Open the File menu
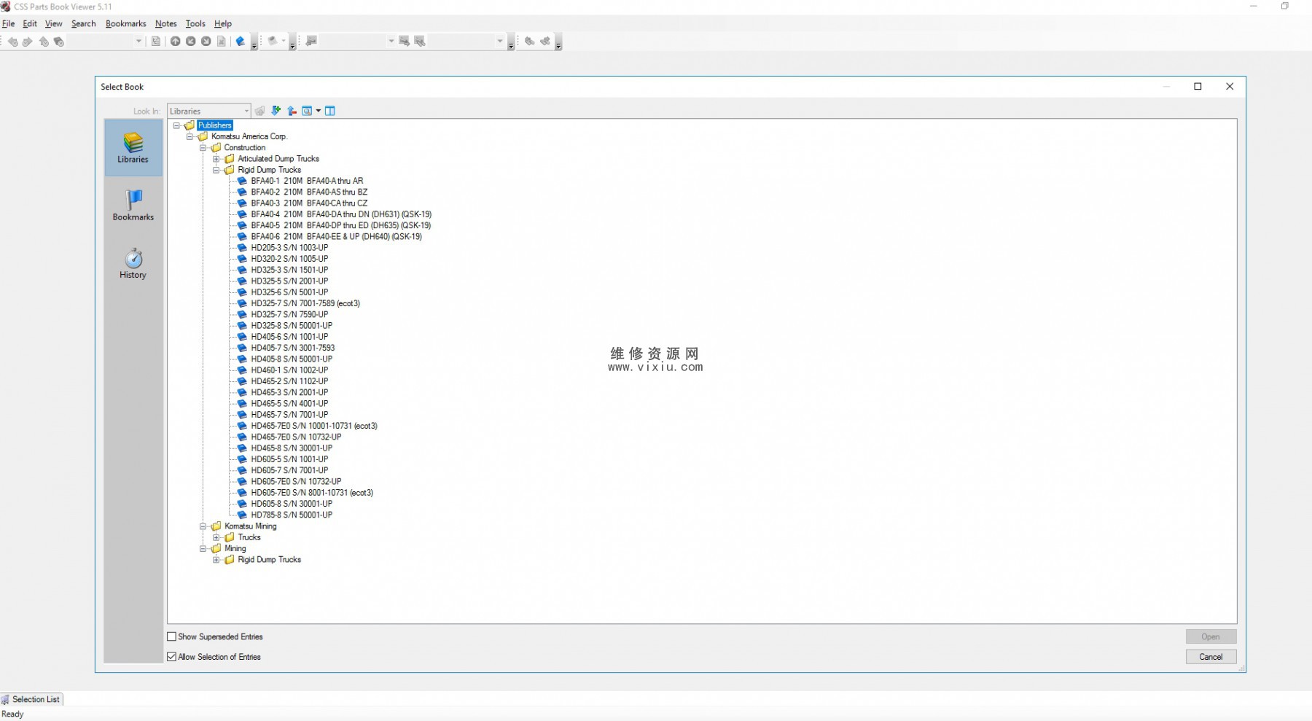 (9, 23)
